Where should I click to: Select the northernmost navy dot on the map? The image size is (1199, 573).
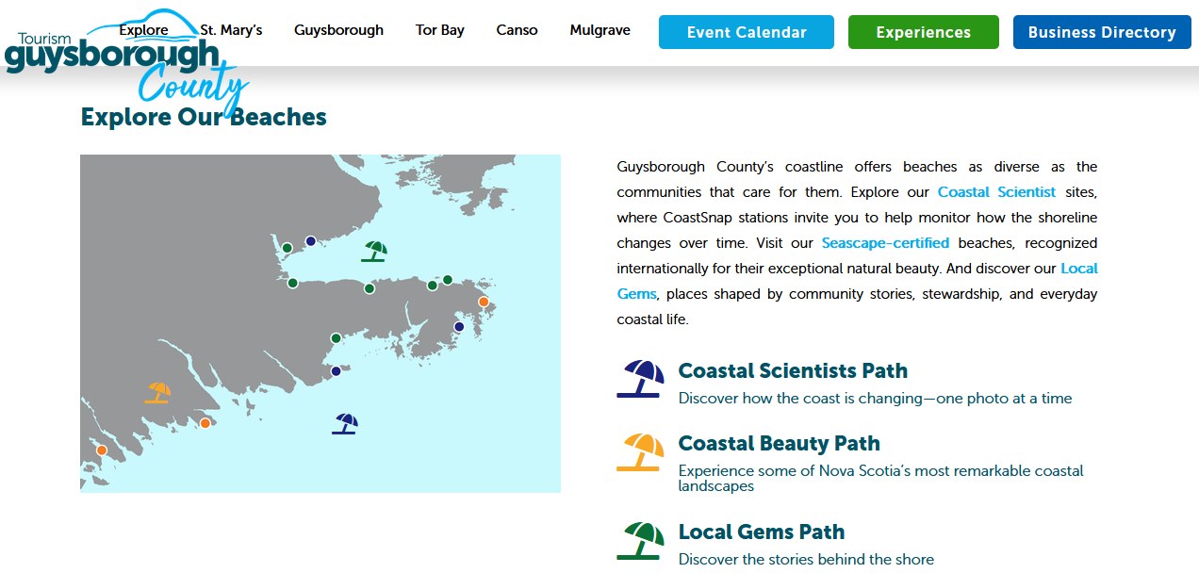[x=310, y=241]
